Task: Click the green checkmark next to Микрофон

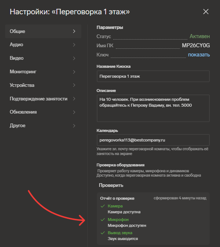Action: [103, 220]
